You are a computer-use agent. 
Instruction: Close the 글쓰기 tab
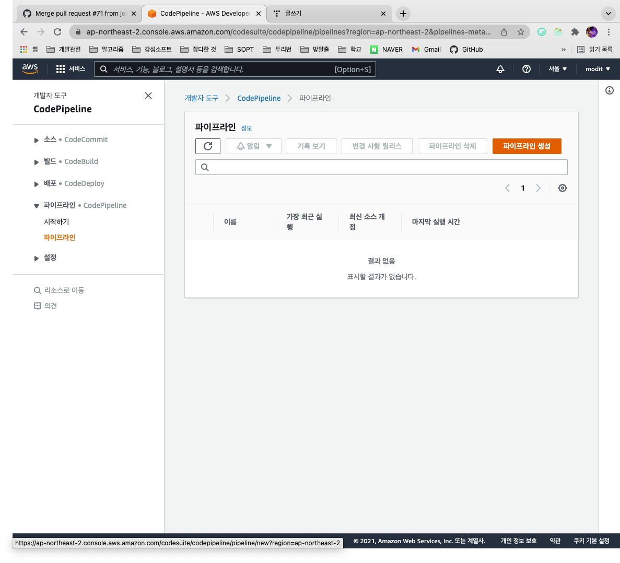tap(383, 14)
